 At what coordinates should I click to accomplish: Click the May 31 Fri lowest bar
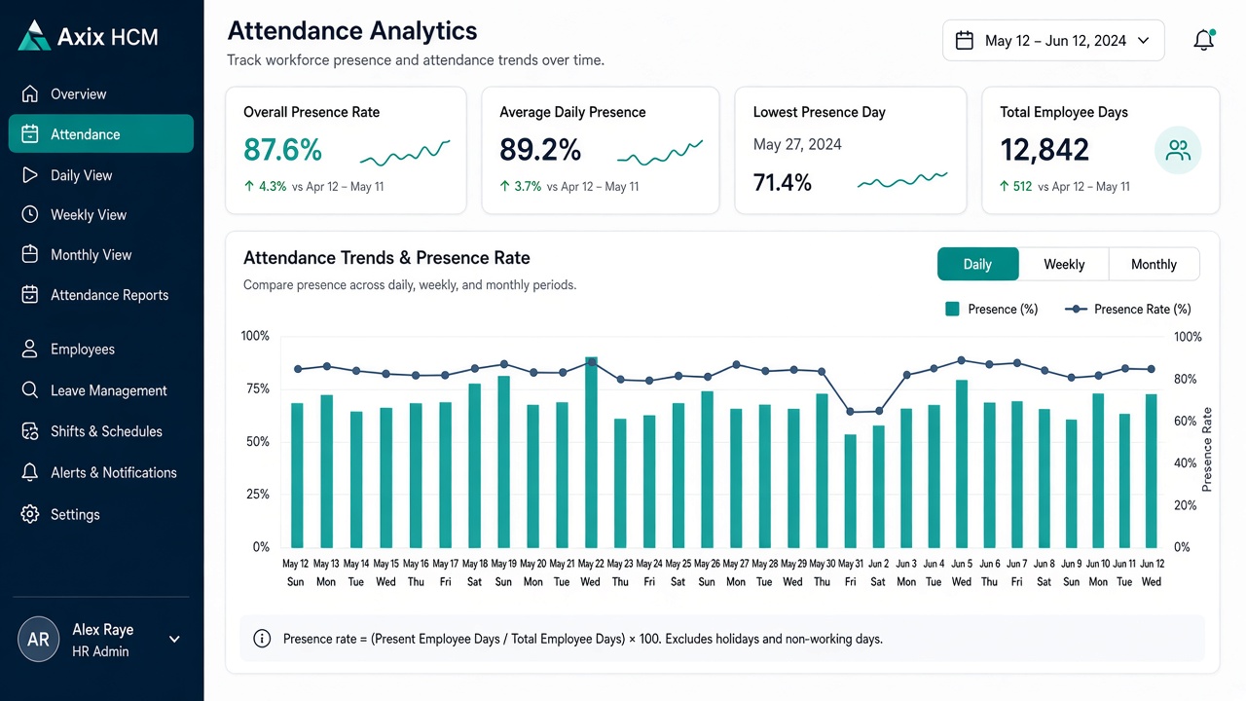pos(850,491)
